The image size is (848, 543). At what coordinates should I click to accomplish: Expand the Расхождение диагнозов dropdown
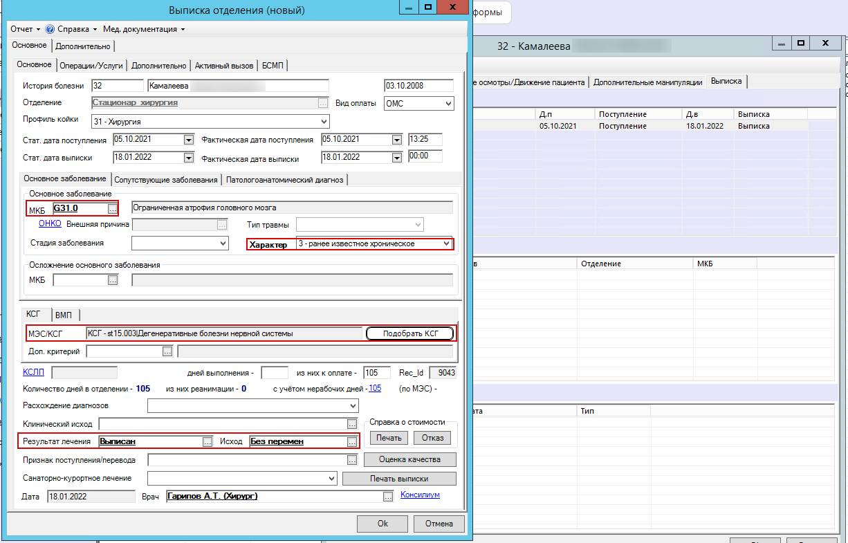click(x=353, y=405)
